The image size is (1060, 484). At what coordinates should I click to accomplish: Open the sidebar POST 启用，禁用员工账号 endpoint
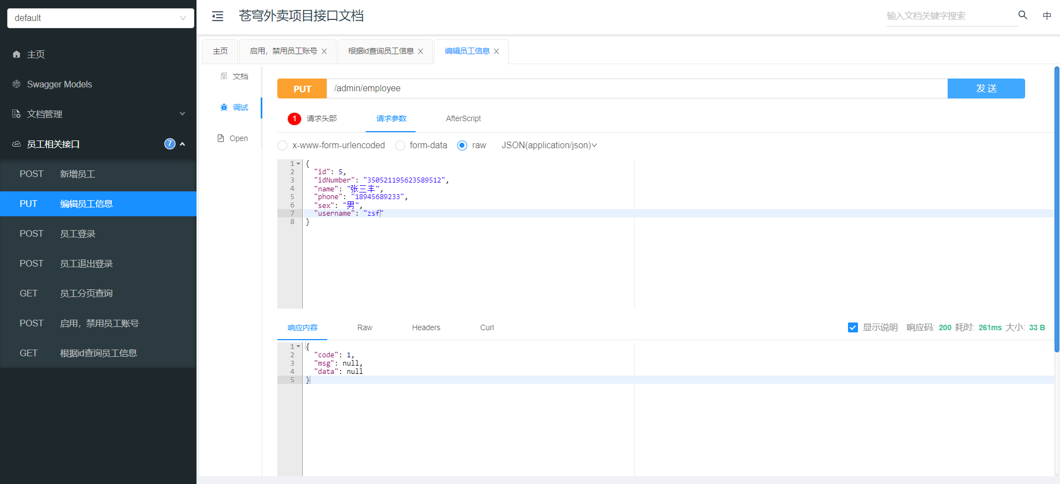(98, 323)
